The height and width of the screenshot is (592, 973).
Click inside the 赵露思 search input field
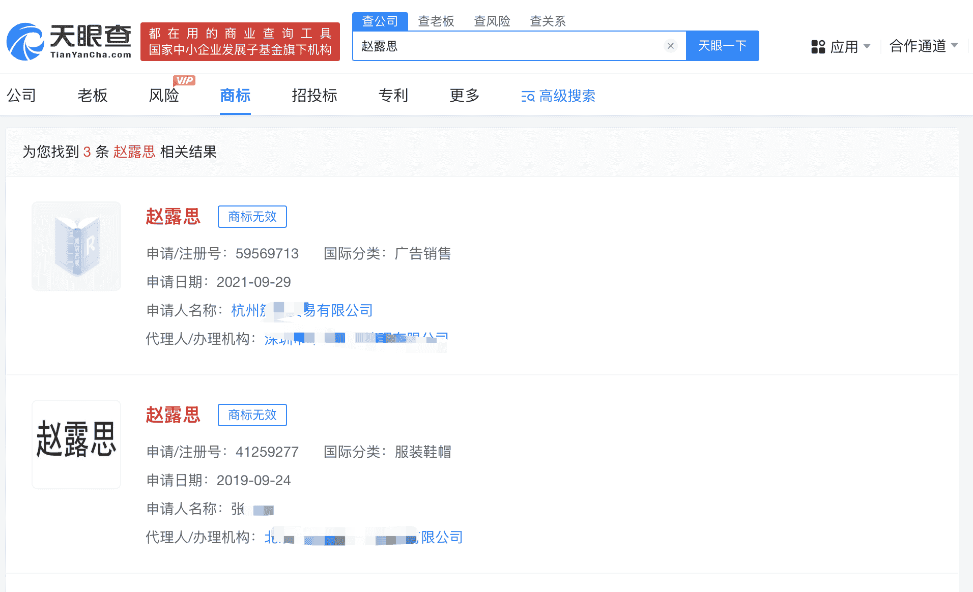(509, 46)
